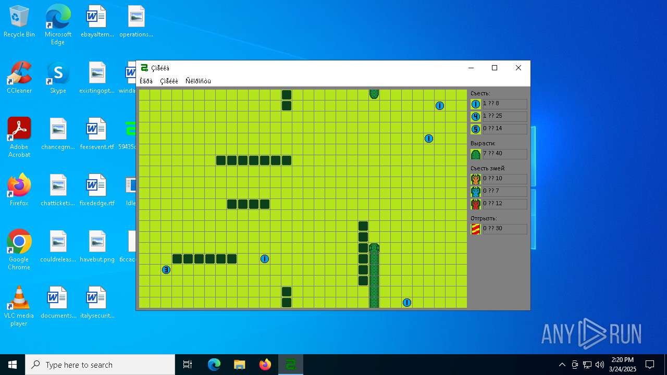The width and height of the screenshot is (667, 375).
Task: Click the green snake body icon under Вырасти
Action: click(476, 154)
